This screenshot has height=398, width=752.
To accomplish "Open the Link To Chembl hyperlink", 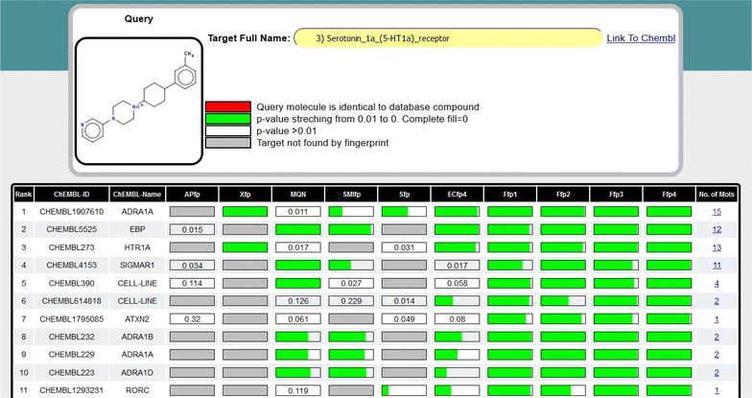I will [x=641, y=38].
